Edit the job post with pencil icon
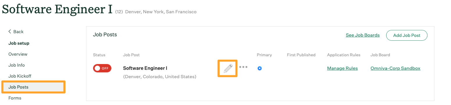The height and width of the screenshot is (105, 451). [228, 68]
